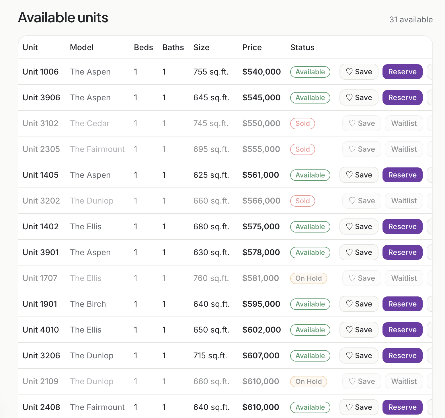This screenshot has width=445, height=418.
Task: Click the $602,000 price
Action: coord(261,330)
